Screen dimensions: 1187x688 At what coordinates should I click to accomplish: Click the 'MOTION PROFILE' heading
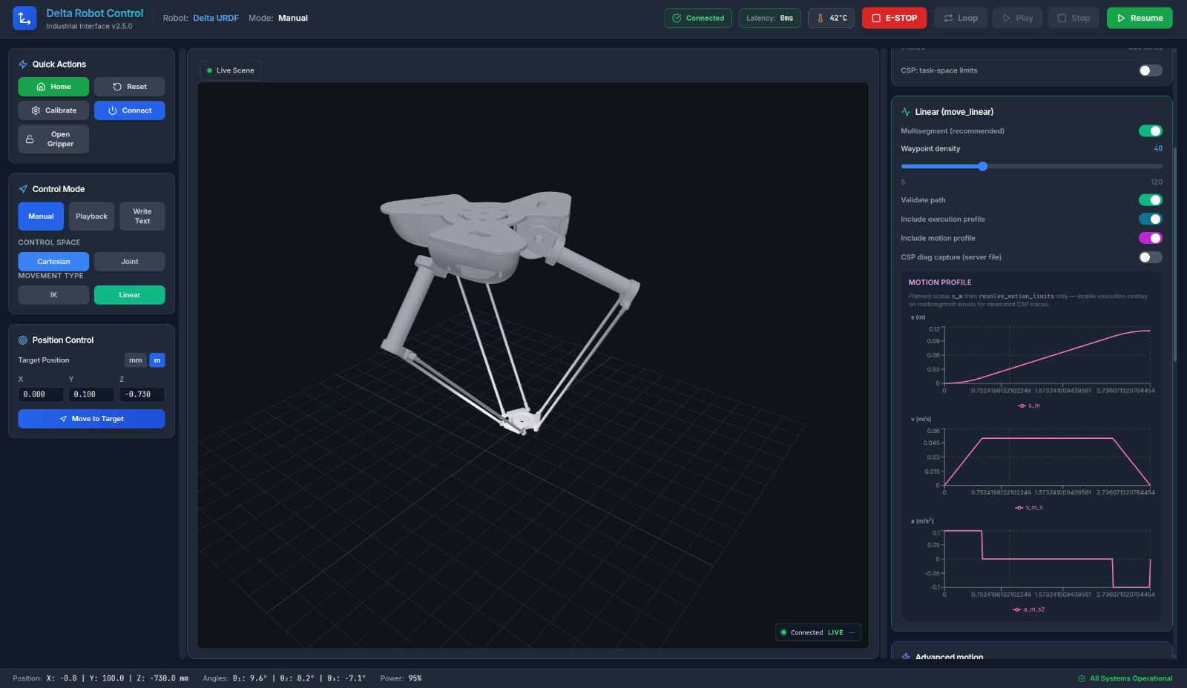[x=940, y=282]
